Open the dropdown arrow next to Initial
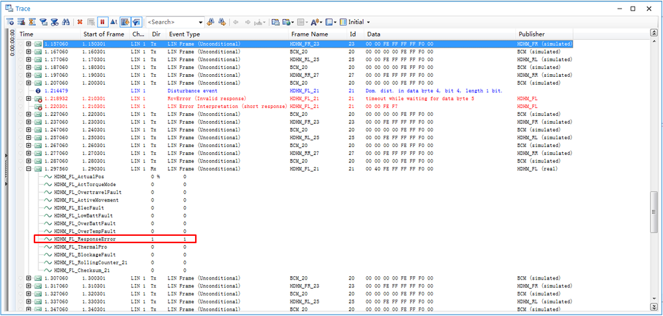 [x=369, y=22]
